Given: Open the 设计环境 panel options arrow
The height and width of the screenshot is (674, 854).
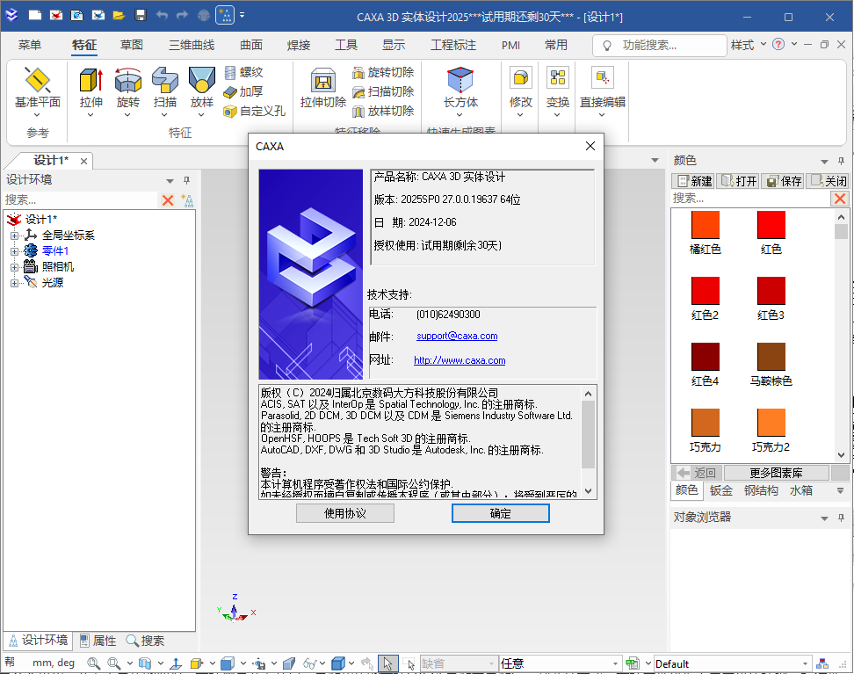Looking at the screenshot, I should tap(170, 181).
